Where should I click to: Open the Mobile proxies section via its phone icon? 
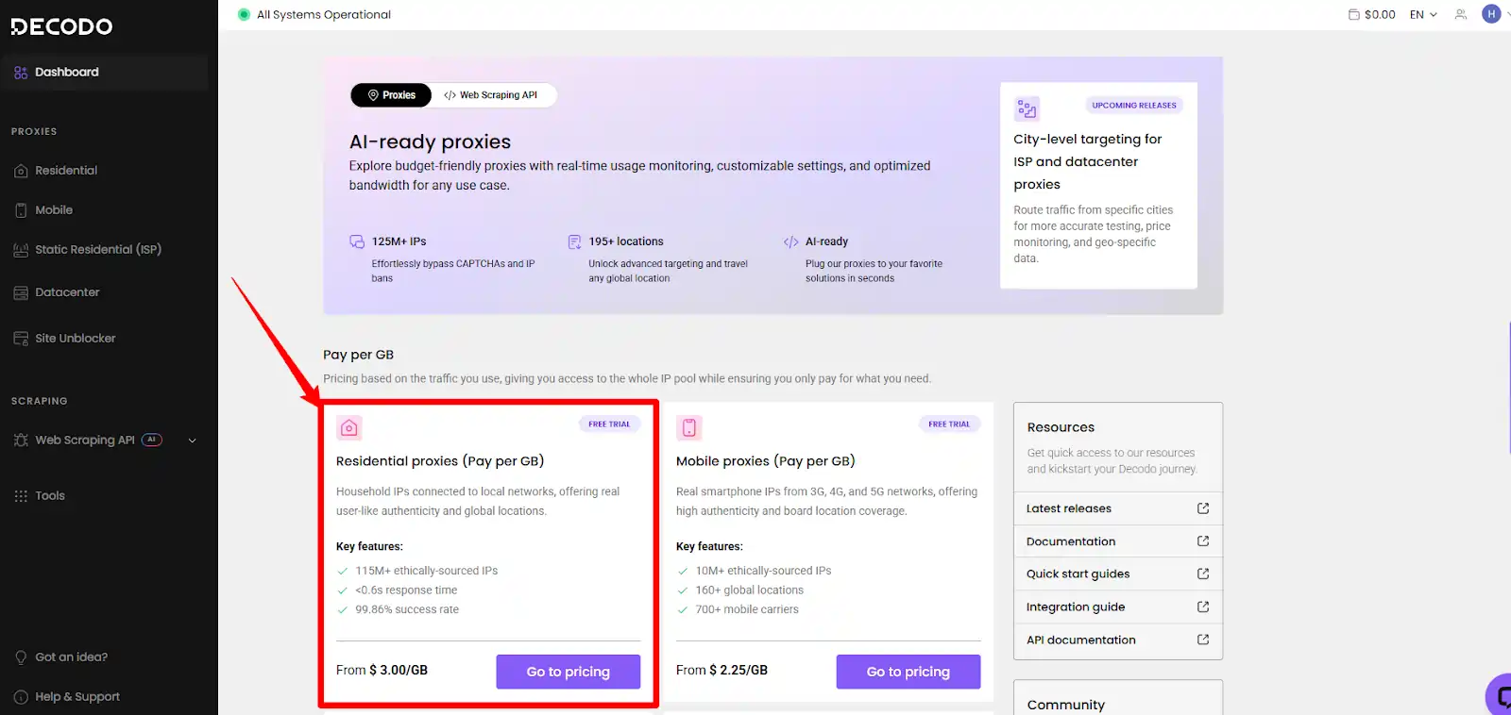tap(21, 209)
